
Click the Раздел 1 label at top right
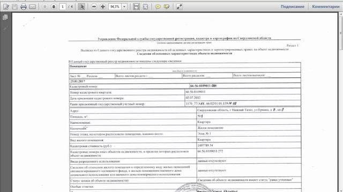tap(293, 45)
